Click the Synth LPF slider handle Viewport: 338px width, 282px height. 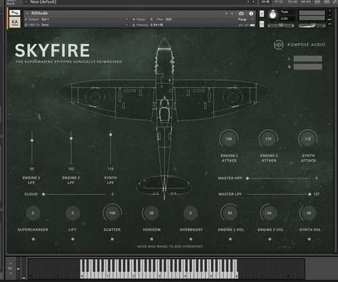tap(110, 135)
